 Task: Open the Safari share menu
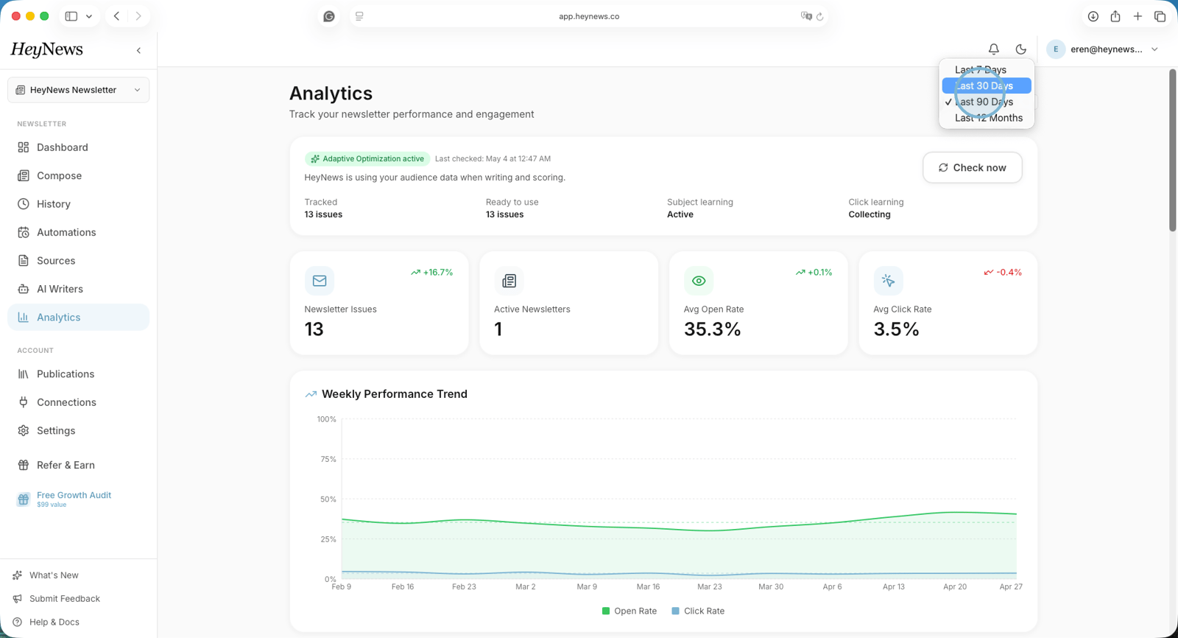[x=1115, y=16]
